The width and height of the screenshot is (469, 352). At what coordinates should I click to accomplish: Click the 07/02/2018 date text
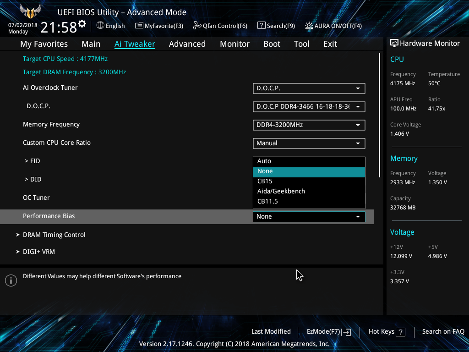coord(23,25)
